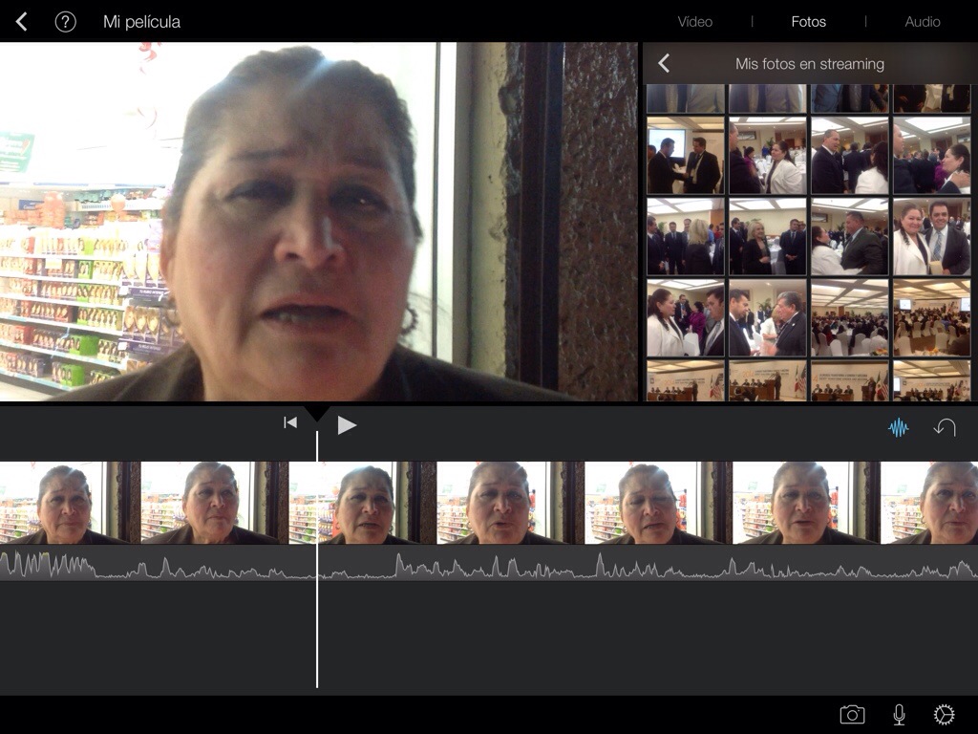Undo the last edit
Viewport: 978px width, 734px height.
[945, 428]
